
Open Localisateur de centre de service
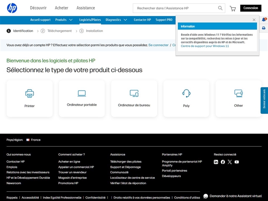[x=132, y=178]
